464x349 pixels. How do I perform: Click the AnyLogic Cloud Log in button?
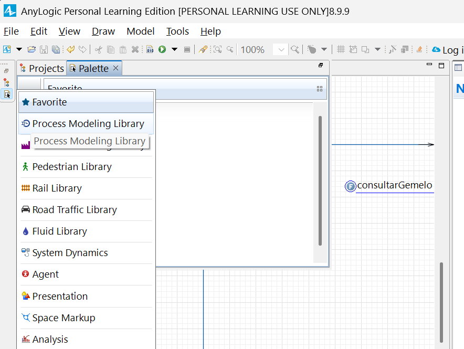click(448, 50)
